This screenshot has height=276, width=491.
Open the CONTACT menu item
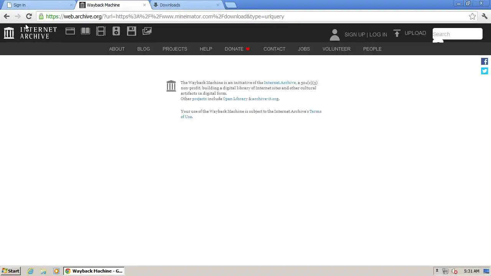[x=274, y=49]
